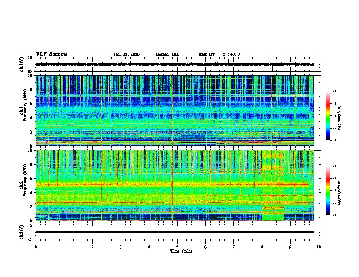The height and width of the screenshot is (277, 359).
Task: Click the ch.1 voltage waveform trace
Action: pos(175,64)
